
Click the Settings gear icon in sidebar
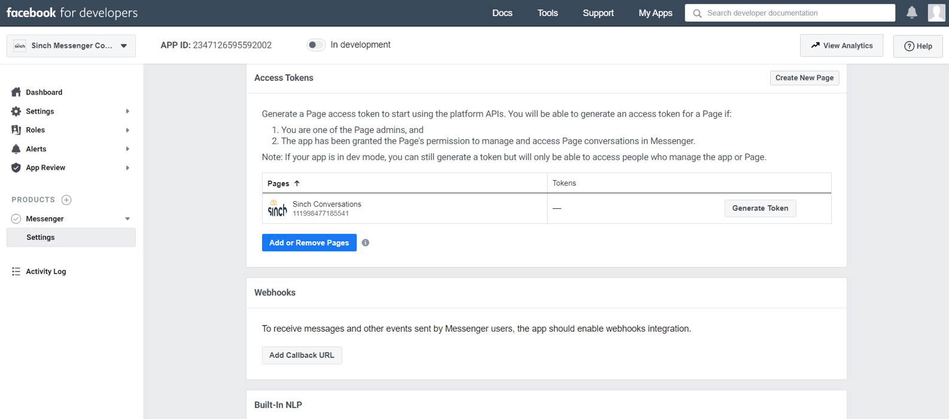[16, 111]
